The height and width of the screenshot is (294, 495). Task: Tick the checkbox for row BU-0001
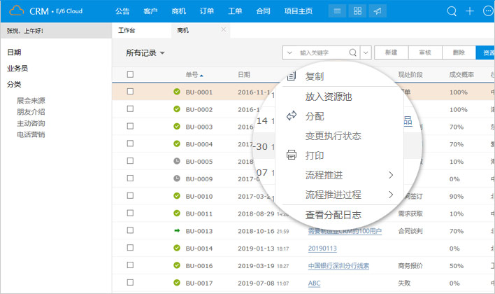130,92
